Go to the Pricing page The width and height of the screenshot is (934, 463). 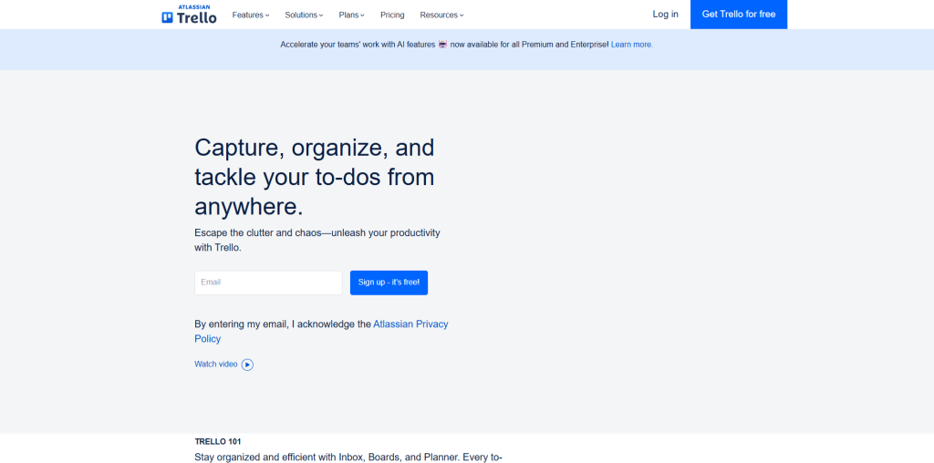point(392,15)
